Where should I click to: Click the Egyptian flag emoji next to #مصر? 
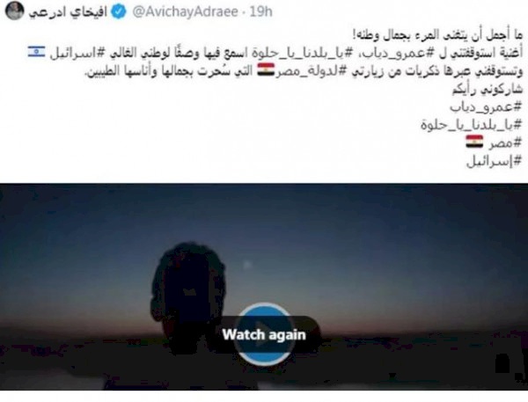[x=474, y=142]
